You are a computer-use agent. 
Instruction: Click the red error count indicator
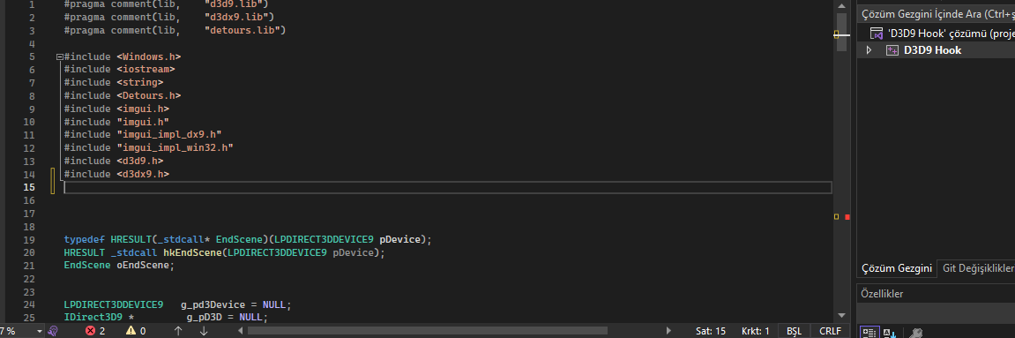coord(95,331)
